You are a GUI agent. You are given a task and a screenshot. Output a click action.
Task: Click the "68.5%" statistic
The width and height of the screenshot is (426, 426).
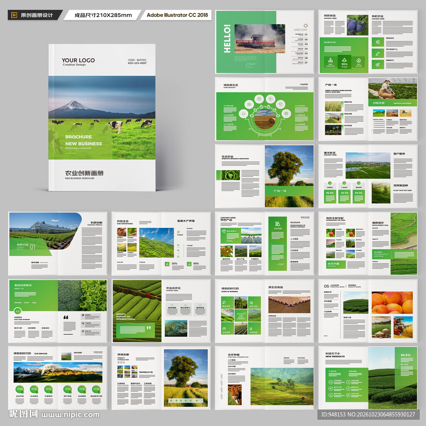pyautogui.click(x=358, y=193)
